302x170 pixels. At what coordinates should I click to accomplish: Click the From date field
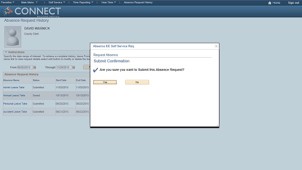(x=25, y=67)
